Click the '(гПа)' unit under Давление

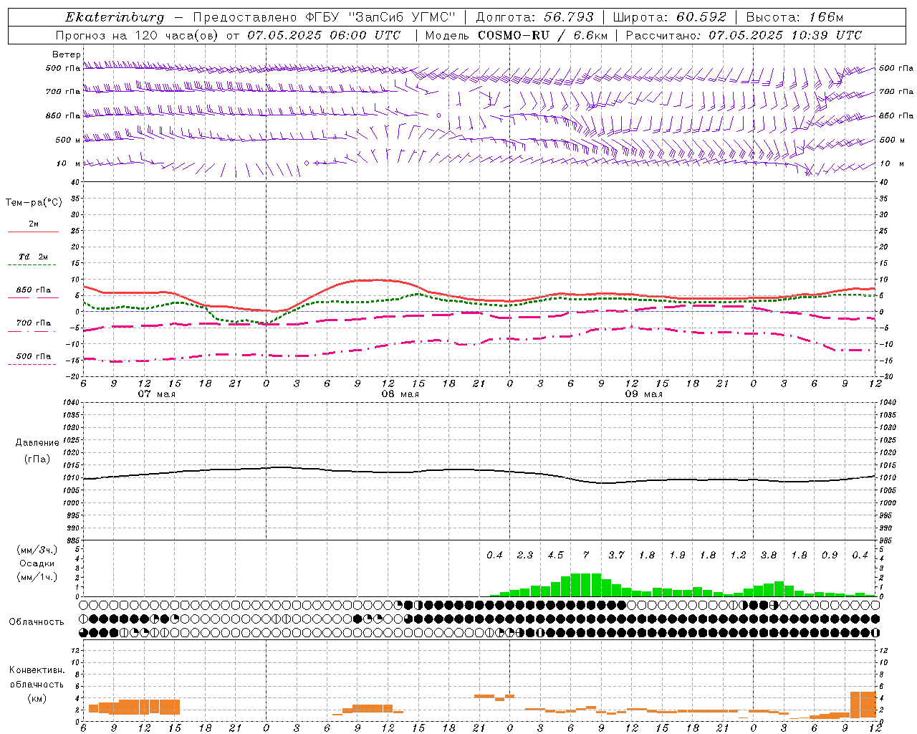point(37,459)
